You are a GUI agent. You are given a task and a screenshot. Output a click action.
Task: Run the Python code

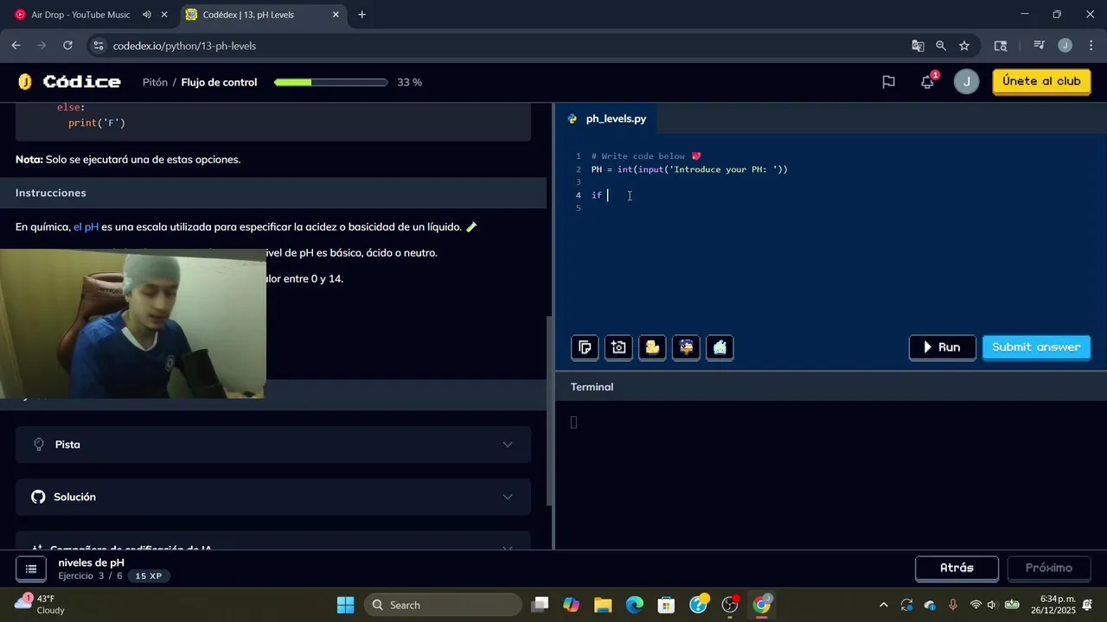click(x=942, y=347)
